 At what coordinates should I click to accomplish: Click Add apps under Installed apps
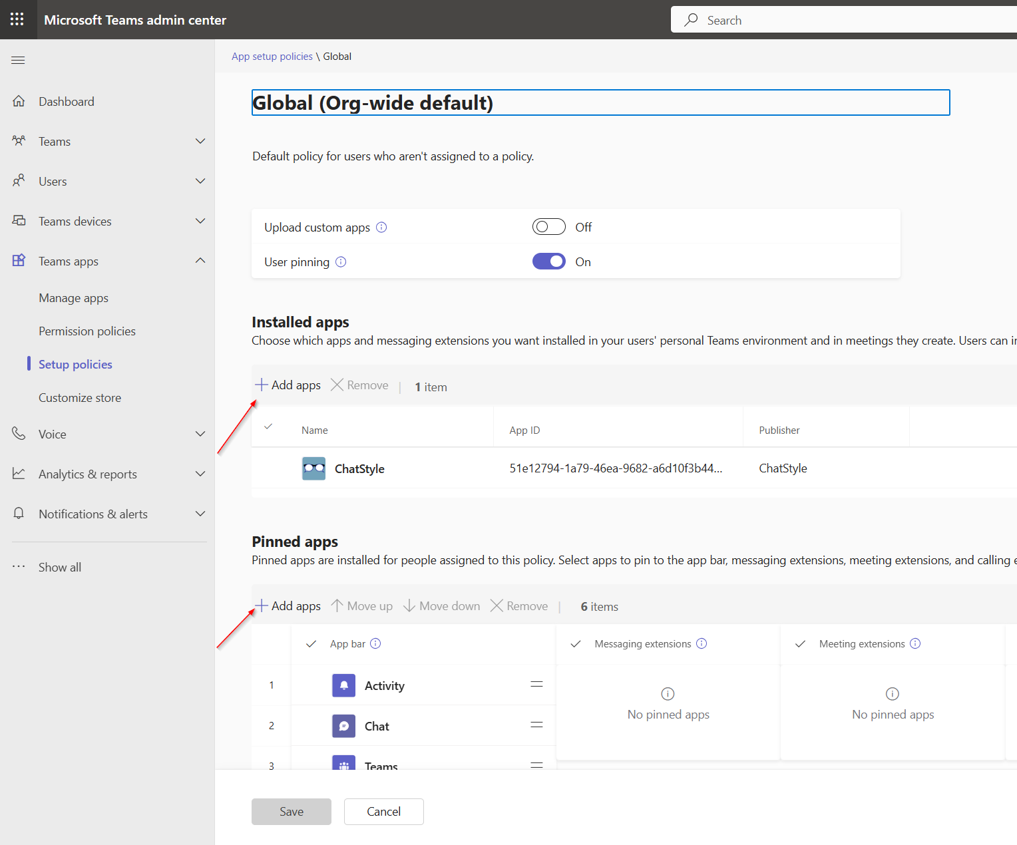pyautogui.click(x=288, y=385)
